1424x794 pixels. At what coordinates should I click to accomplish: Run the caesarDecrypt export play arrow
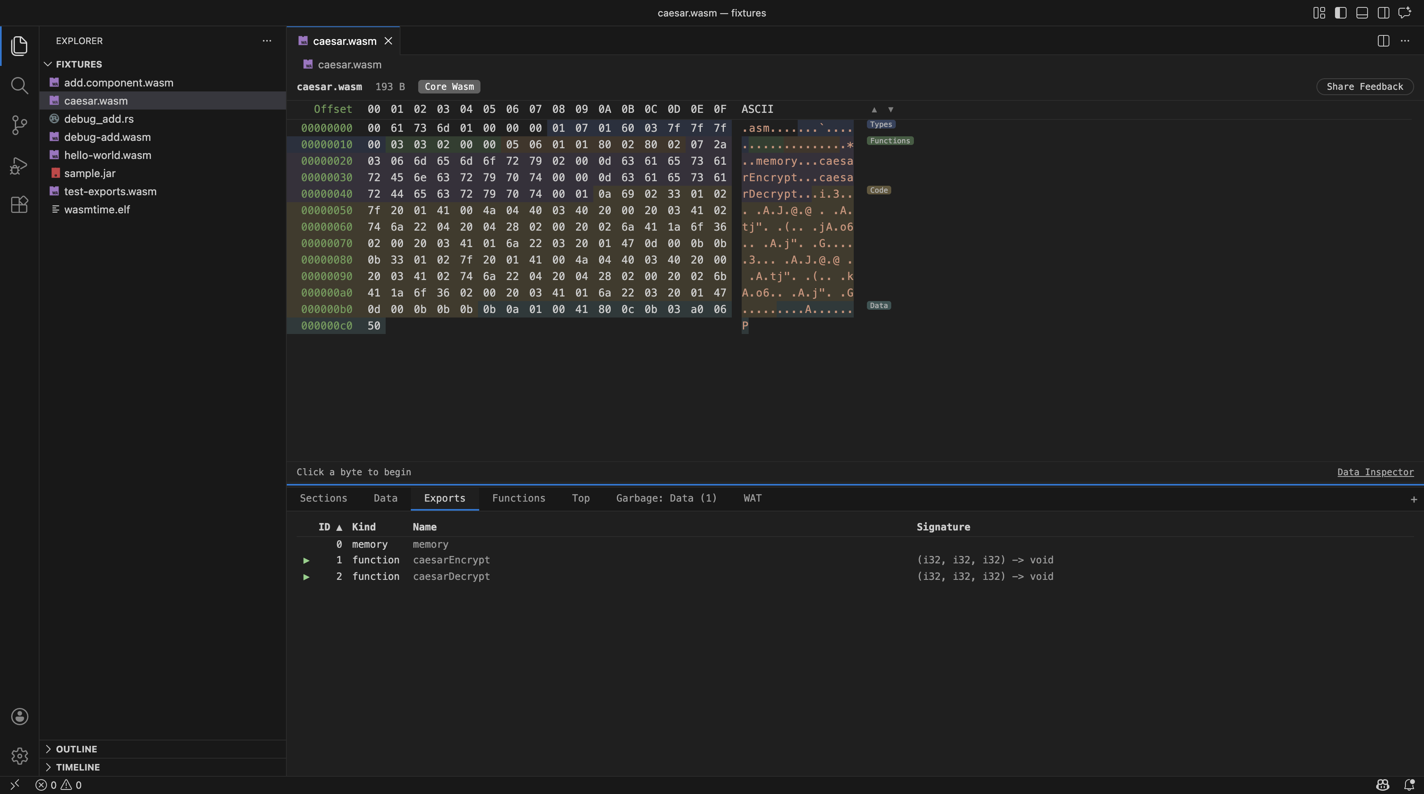pyautogui.click(x=306, y=577)
